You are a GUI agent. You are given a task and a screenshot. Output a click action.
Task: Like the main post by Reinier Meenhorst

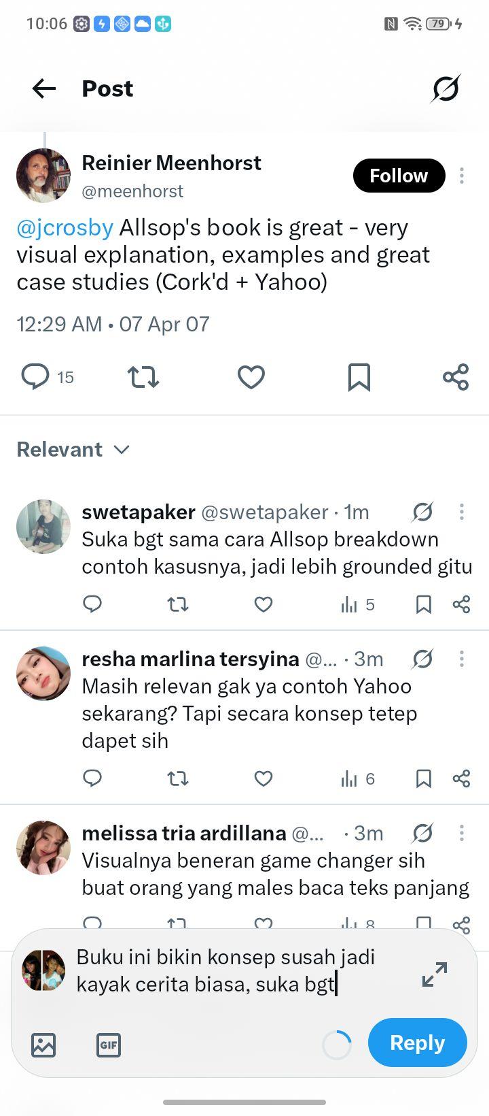(251, 377)
